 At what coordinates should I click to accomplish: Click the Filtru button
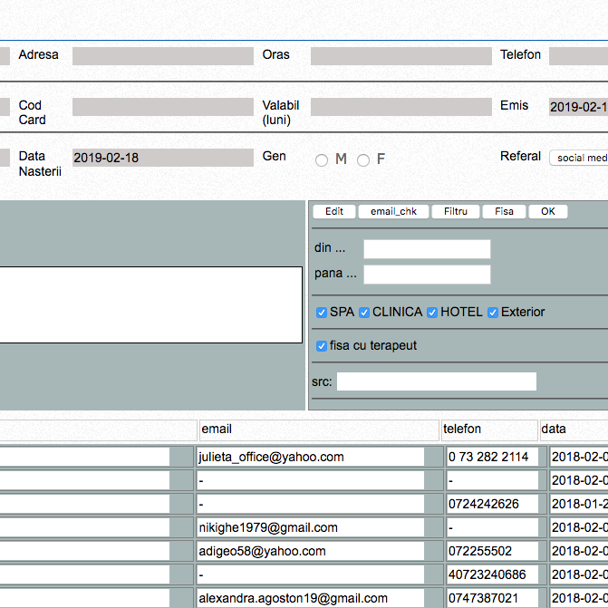point(456,211)
